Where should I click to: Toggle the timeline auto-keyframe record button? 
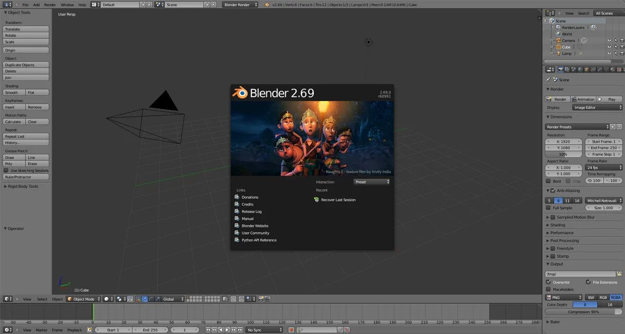(x=291, y=330)
